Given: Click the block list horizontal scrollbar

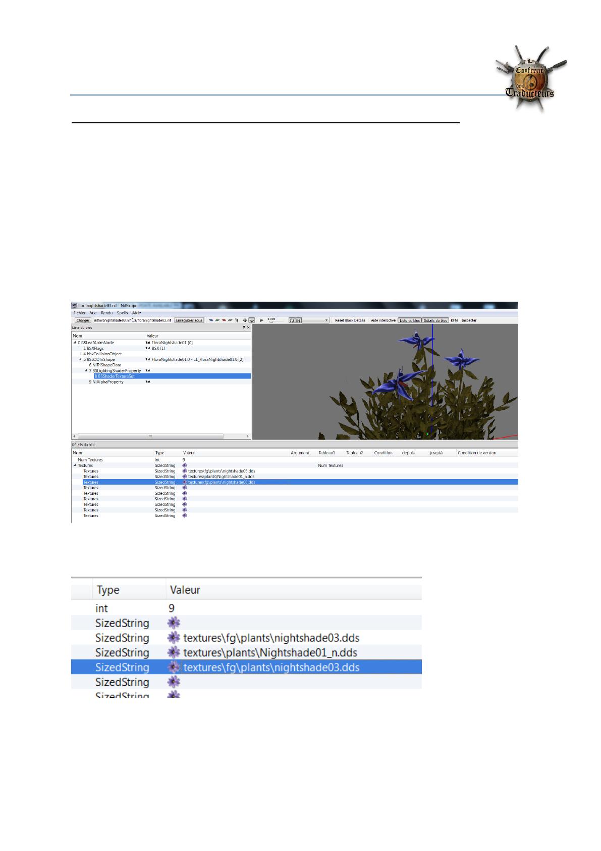Looking at the screenshot, I should (150, 436).
